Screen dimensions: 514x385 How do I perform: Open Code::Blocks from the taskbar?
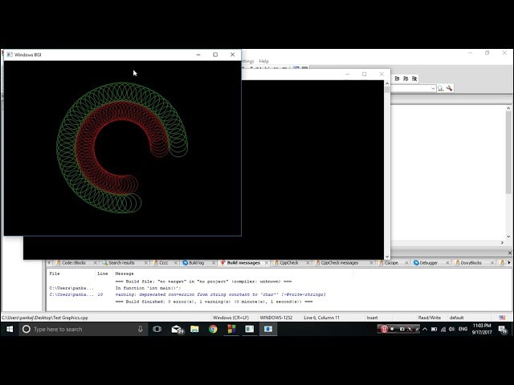(x=231, y=329)
